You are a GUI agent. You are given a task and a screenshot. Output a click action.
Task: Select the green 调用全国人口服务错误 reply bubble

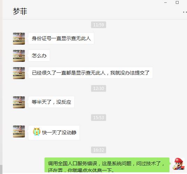pos(107,165)
